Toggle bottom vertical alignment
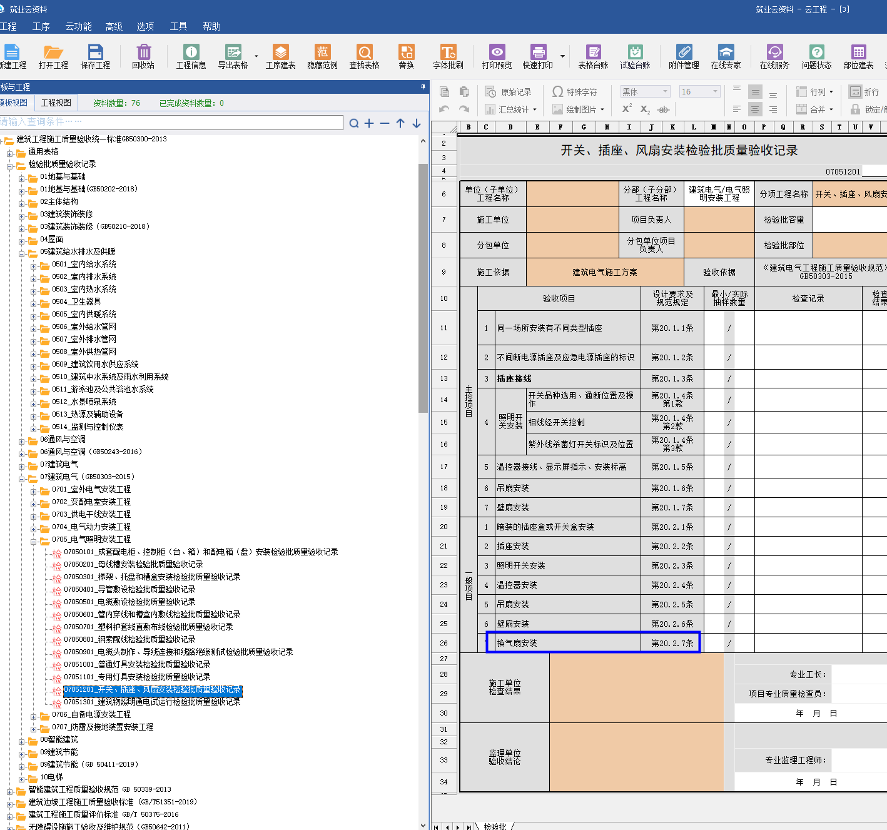Screen dimensions: 887x830 click(x=773, y=94)
